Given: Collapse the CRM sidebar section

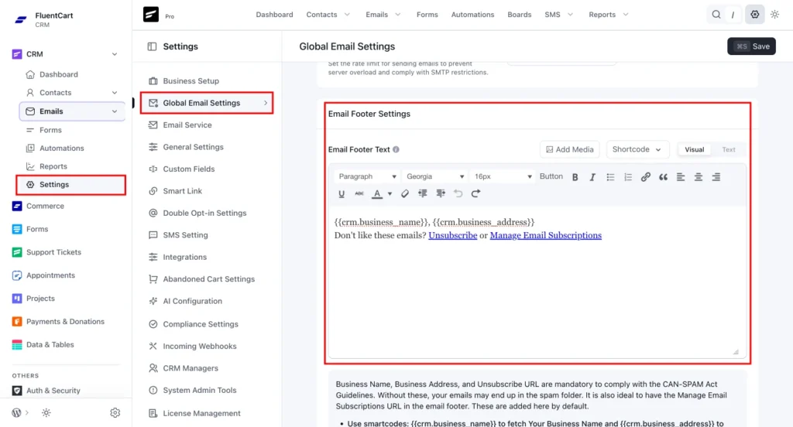Looking at the screenshot, I should point(115,54).
